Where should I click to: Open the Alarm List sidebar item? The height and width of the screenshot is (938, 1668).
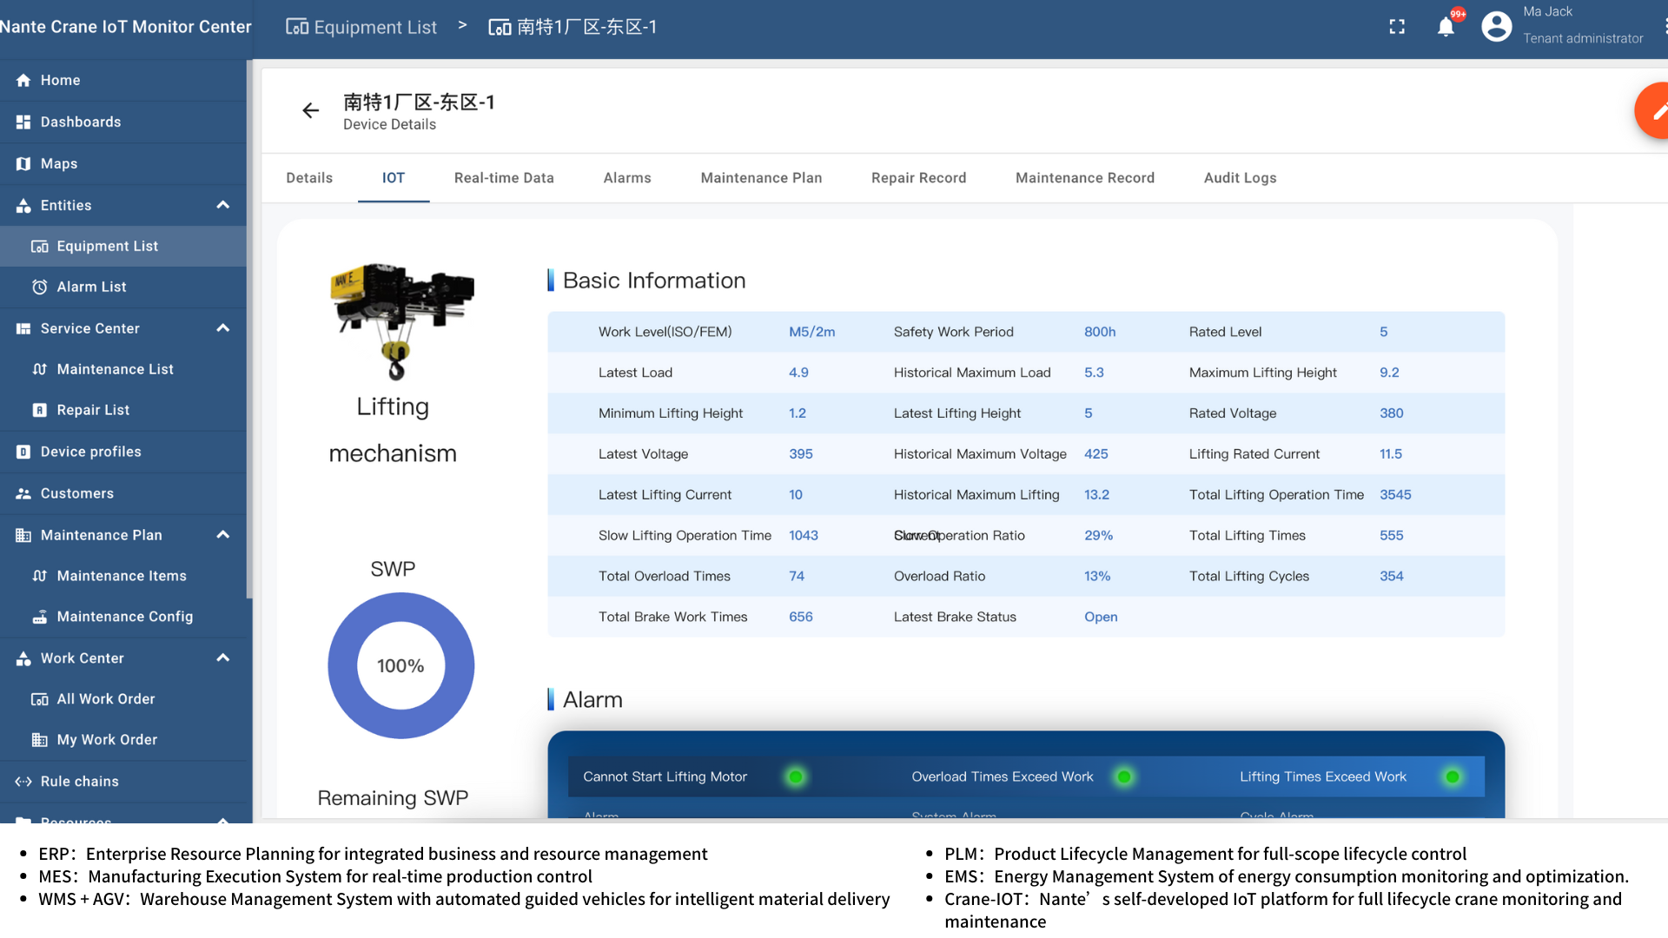[91, 287]
